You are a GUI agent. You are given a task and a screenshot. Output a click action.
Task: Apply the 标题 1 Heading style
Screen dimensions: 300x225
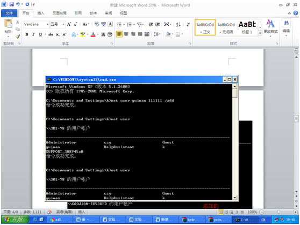pyautogui.click(x=247, y=27)
